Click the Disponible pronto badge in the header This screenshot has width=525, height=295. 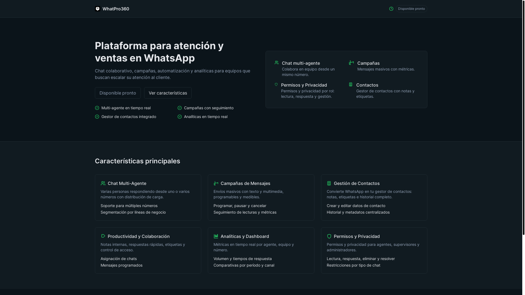click(411, 9)
